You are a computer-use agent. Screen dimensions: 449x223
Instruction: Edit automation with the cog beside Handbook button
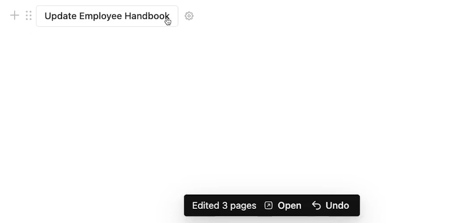[189, 16]
